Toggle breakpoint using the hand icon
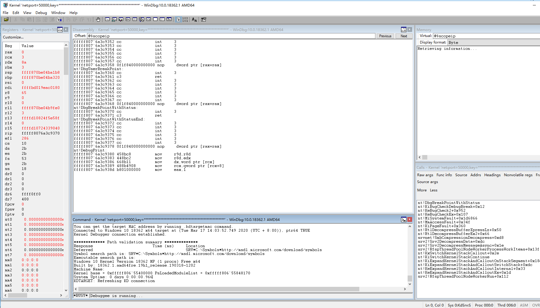The width and height of the screenshot is (540, 308). coord(98,19)
